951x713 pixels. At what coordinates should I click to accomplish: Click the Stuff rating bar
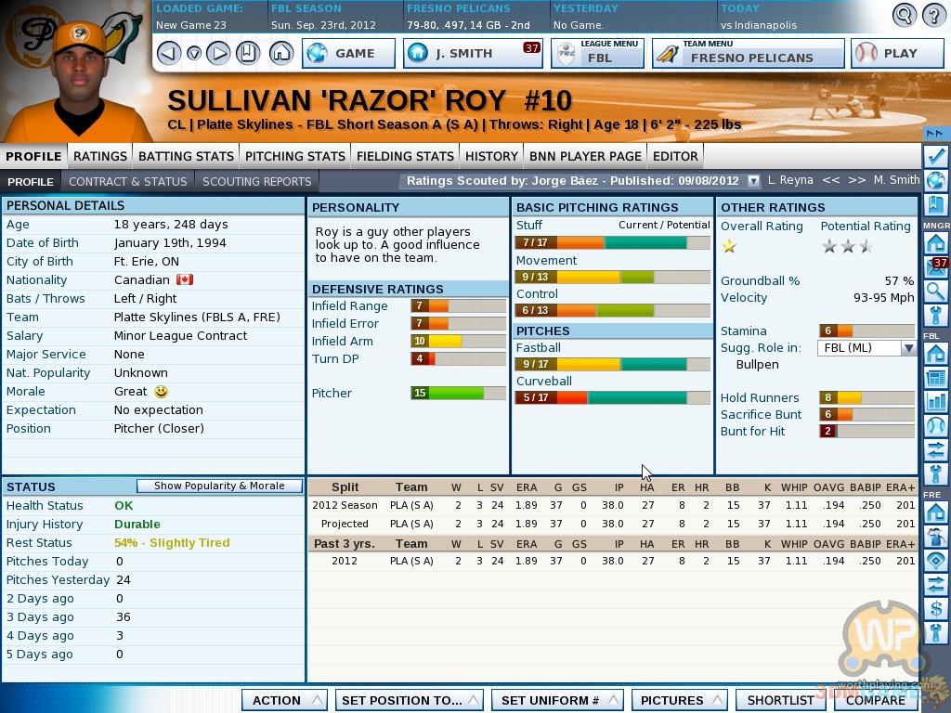pyautogui.click(x=612, y=243)
